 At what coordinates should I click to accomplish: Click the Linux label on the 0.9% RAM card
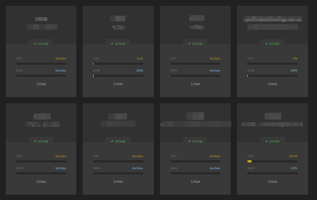(x=273, y=84)
